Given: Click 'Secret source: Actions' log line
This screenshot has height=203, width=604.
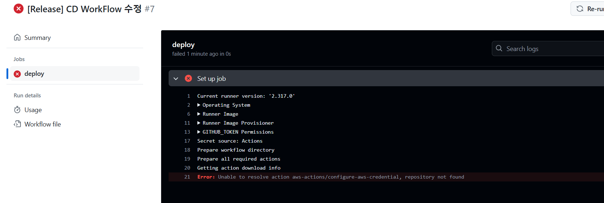Looking at the screenshot, I should click(x=230, y=141).
